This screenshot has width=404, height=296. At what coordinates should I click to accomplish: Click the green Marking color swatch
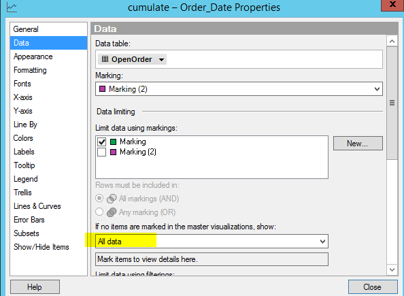coord(113,142)
